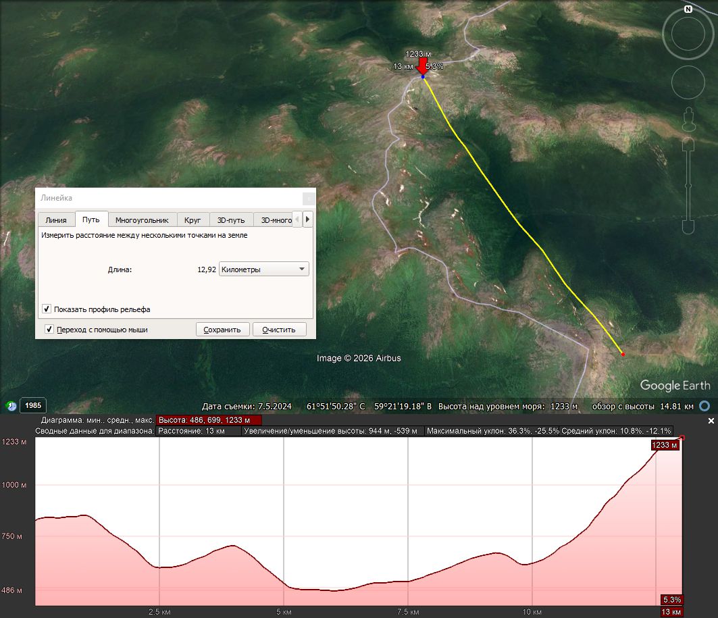The image size is (718, 618).
Task: Click the Сохранить button
Action: pyautogui.click(x=222, y=330)
